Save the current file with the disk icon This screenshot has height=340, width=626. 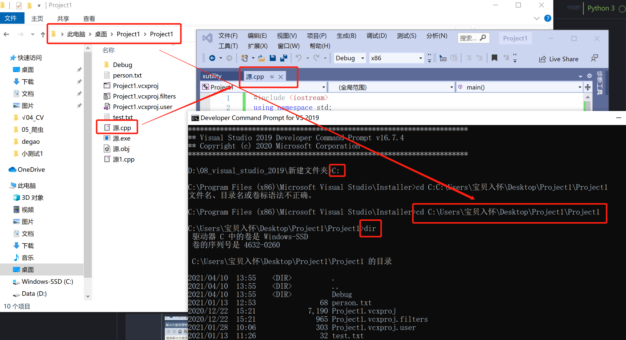(272, 58)
